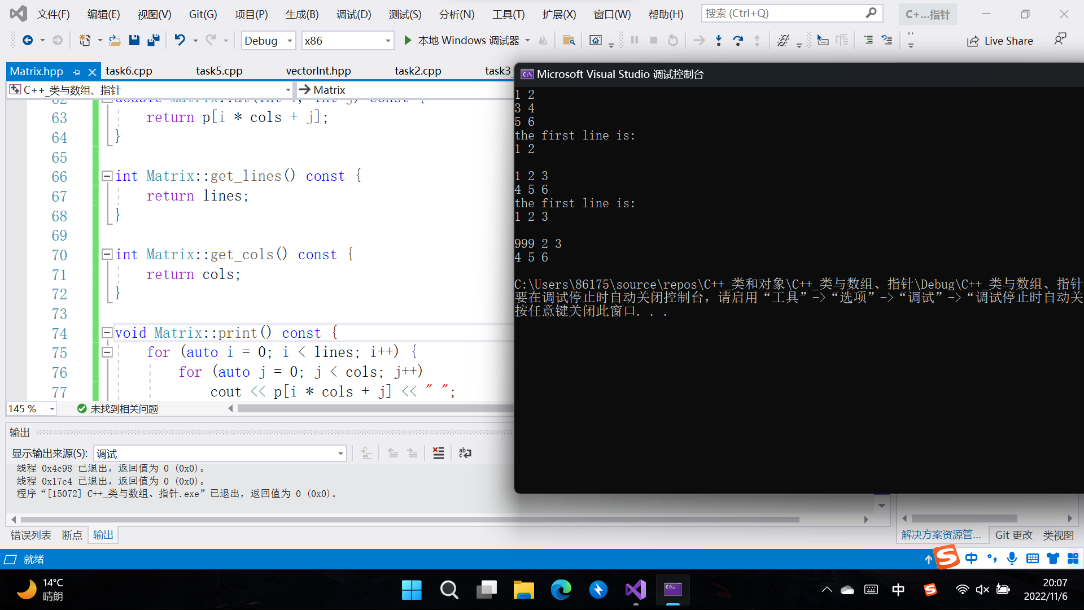Open the Debug configuration dropdown
The image size is (1084, 610).
click(x=290, y=41)
